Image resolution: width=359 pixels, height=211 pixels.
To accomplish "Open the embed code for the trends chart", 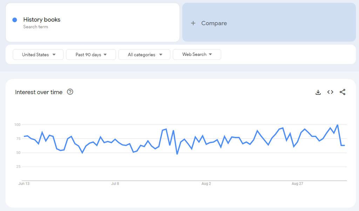I will [x=330, y=92].
